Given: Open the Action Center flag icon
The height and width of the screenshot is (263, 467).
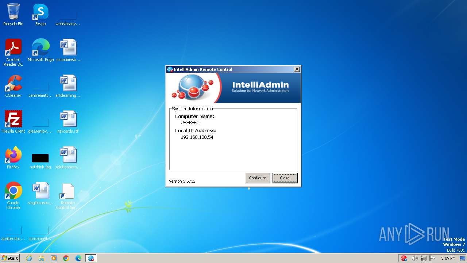Looking at the screenshot, I should point(432,258).
